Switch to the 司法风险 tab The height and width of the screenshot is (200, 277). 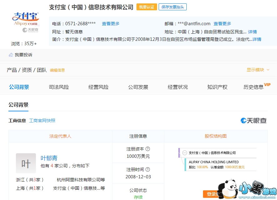tap(59, 87)
